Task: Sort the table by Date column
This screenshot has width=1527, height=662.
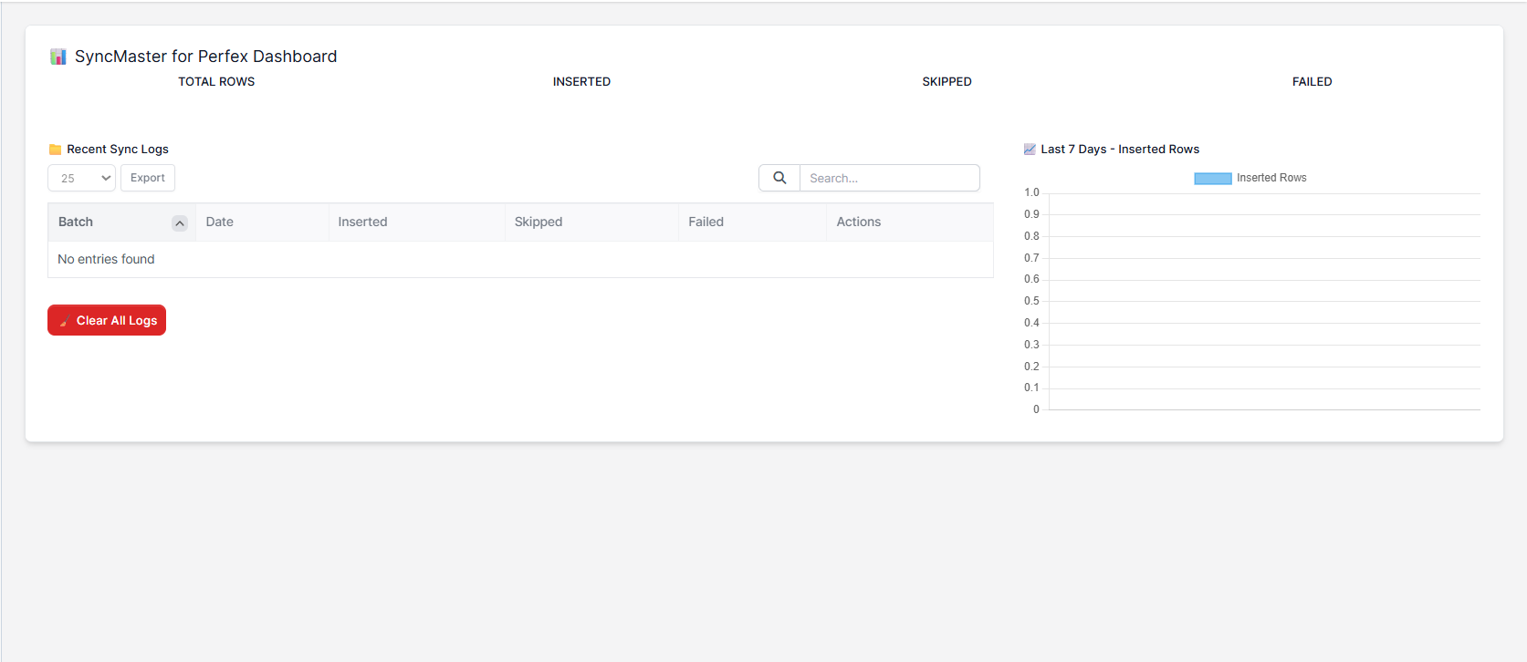Action: 220,222
